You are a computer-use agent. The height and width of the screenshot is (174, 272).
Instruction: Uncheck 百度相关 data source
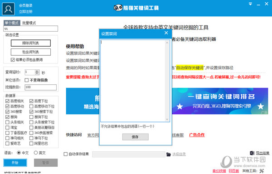click(7, 101)
